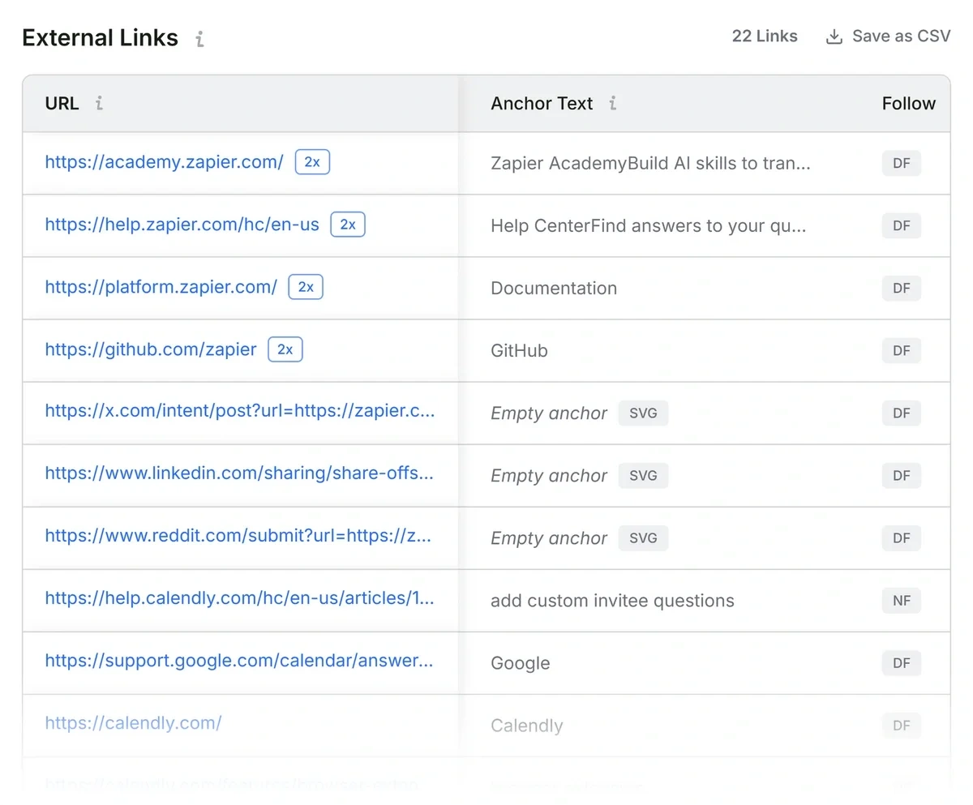Open the github.com/zapier link

150,349
